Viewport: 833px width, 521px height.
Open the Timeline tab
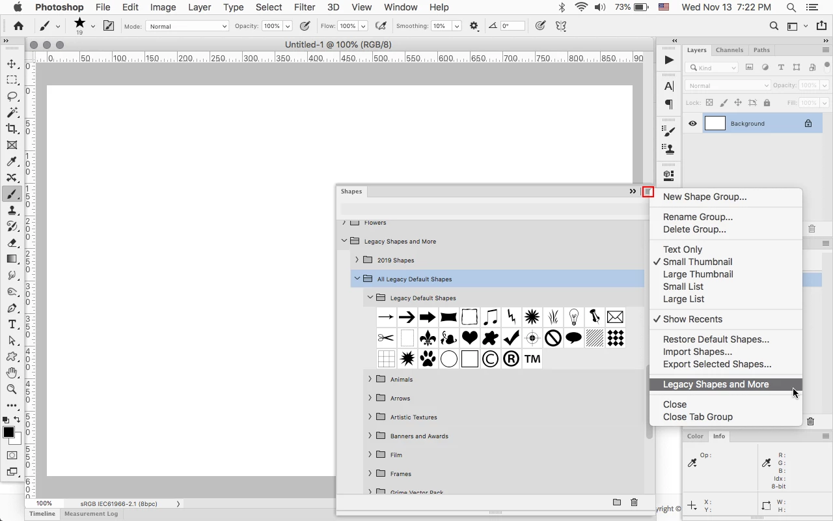(x=42, y=514)
